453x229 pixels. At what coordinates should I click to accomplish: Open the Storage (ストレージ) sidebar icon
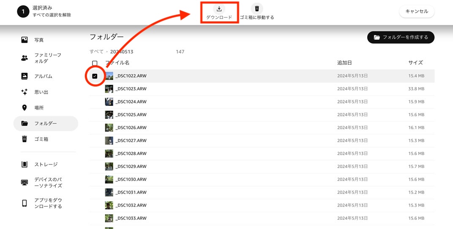click(x=25, y=164)
